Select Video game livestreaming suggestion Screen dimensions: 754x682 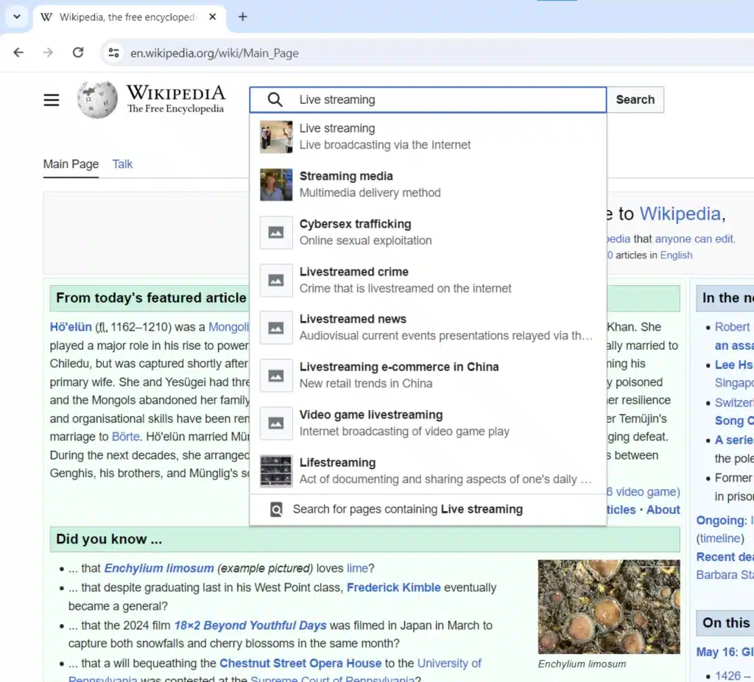click(428, 423)
